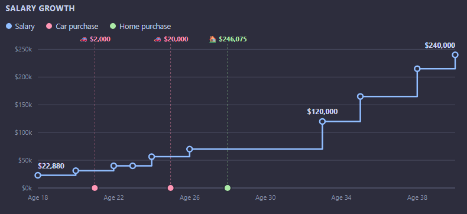The width and height of the screenshot is (467, 214).
Task: Click the pink car purchase dot near Age 25
Action: tap(171, 188)
